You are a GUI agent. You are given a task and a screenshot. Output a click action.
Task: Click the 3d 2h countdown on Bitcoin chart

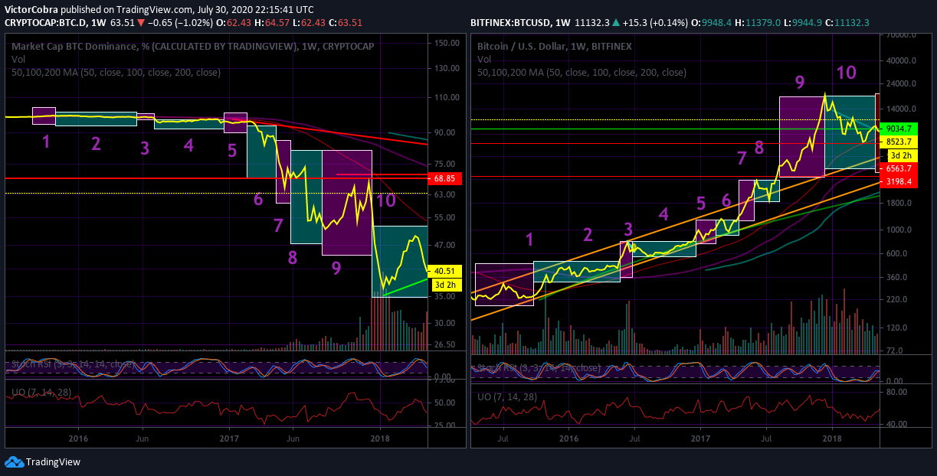pos(900,155)
